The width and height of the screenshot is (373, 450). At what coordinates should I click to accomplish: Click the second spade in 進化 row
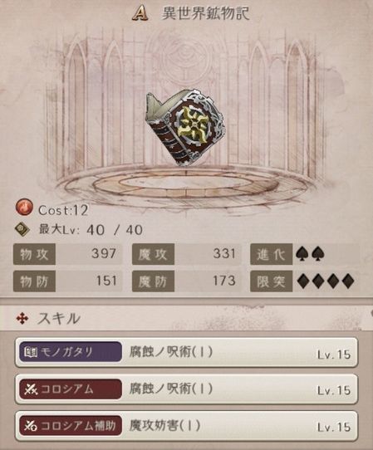coord(318,254)
